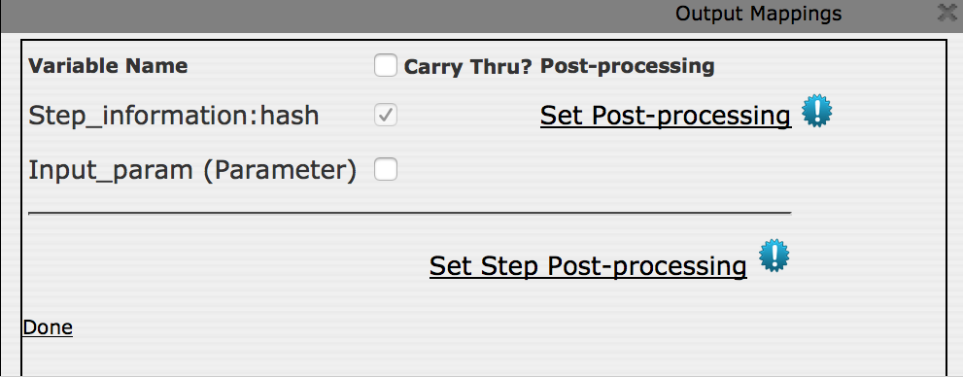The height and width of the screenshot is (377, 963).
Task: Open the Set Step Post-processing link
Action: point(588,266)
